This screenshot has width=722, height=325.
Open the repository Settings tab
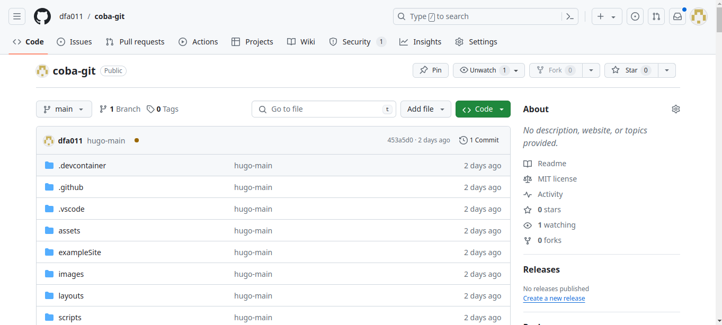(x=476, y=42)
